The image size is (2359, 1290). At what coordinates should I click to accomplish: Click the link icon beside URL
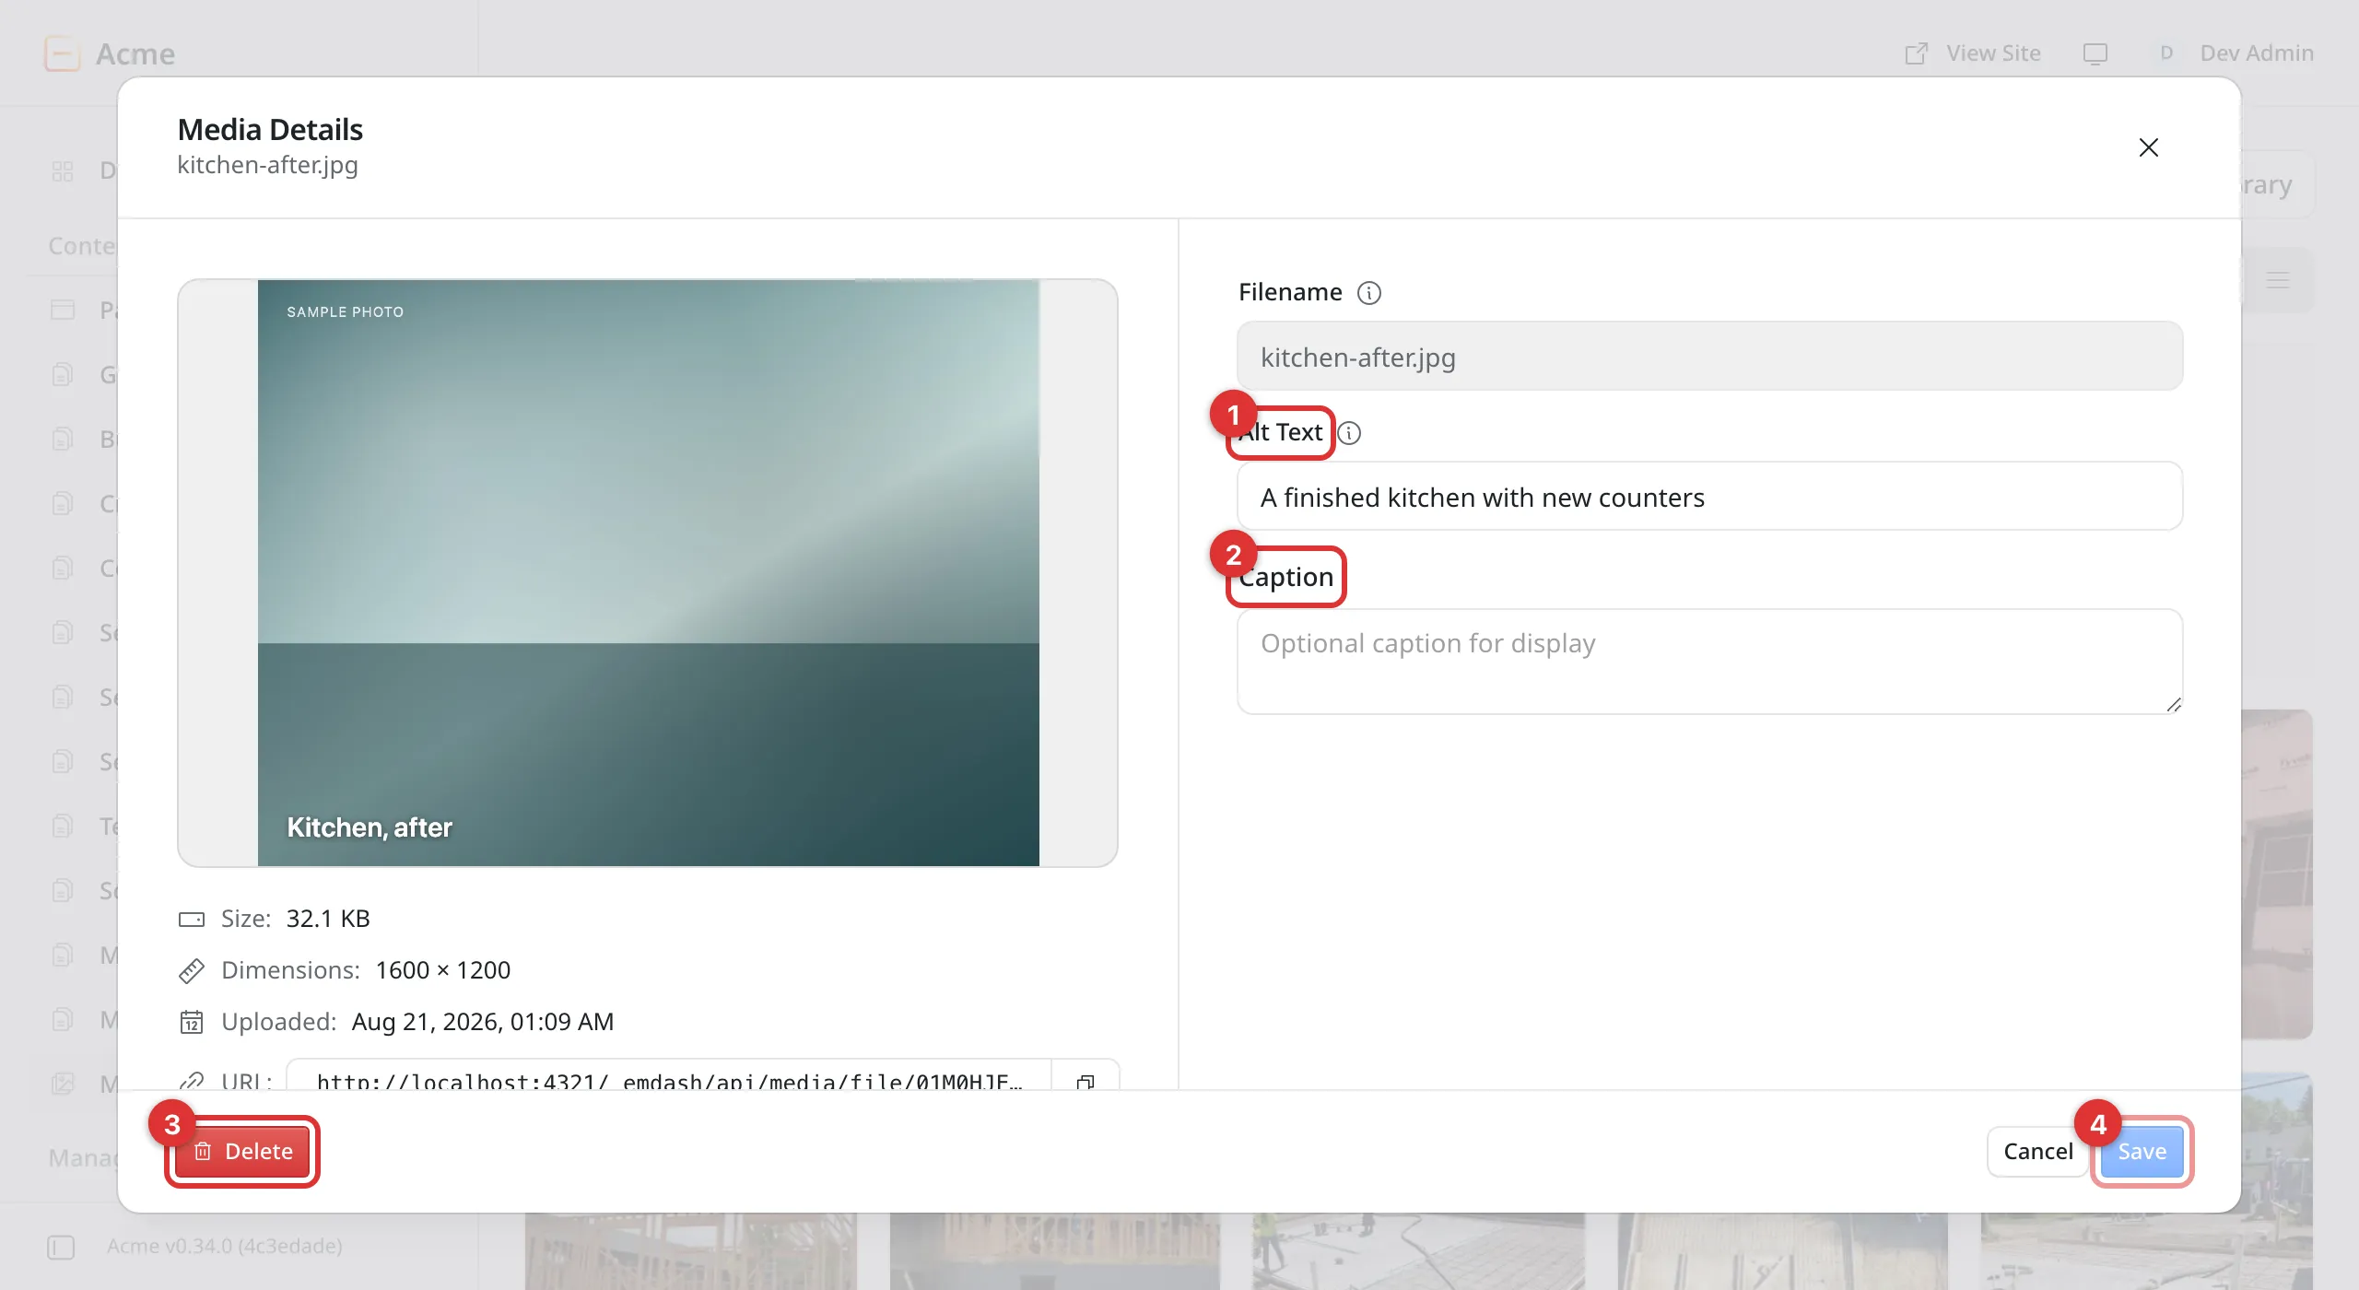[192, 1080]
